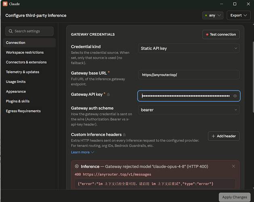Click the GATEWAY CREDENTIALS heading
Screen dimensions: 254x202
click(93, 34)
